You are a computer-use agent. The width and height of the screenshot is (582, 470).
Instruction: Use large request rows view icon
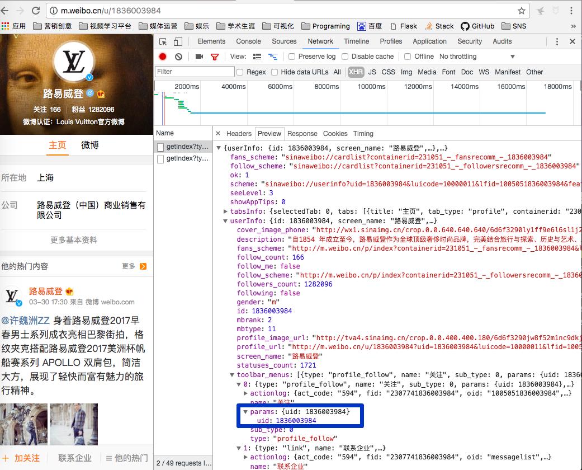pyautogui.click(x=257, y=57)
